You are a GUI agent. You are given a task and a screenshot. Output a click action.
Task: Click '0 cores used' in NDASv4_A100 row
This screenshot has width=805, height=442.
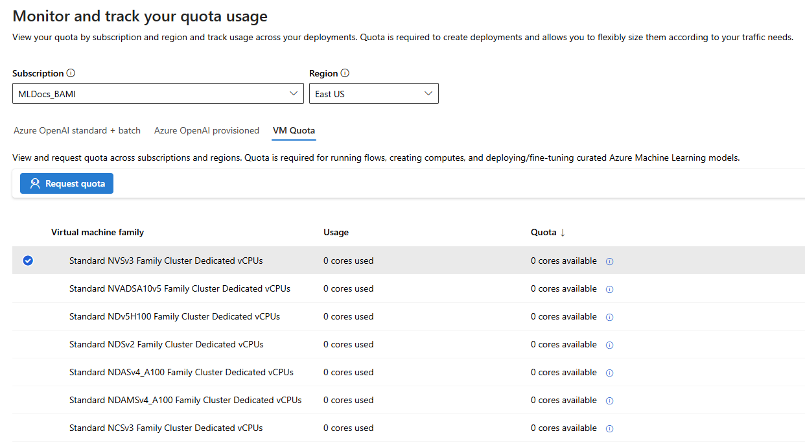tap(349, 372)
